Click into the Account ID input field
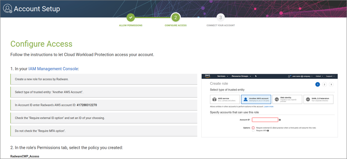 (265, 120)
